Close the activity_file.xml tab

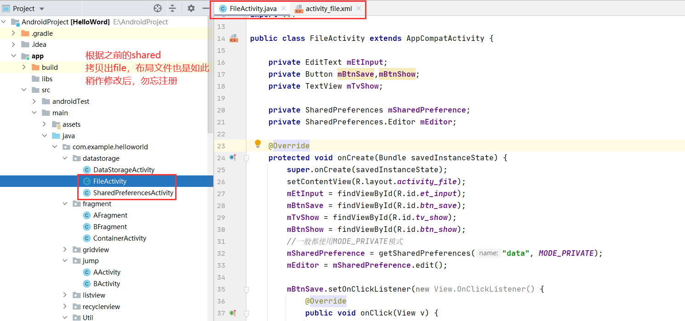point(359,9)
